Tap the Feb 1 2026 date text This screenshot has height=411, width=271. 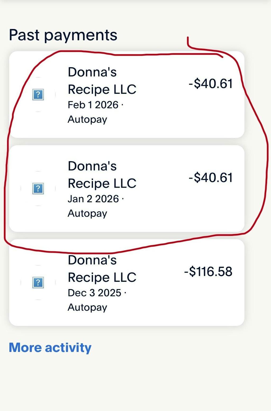[93, 105]
